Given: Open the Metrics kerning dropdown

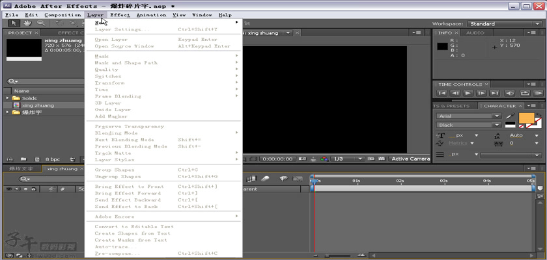Looking at the screenshot, I should (472, 143).
